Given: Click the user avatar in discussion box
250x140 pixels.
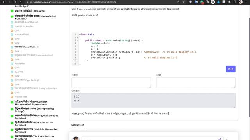Looking at the screenshot, I should point(76,138).
